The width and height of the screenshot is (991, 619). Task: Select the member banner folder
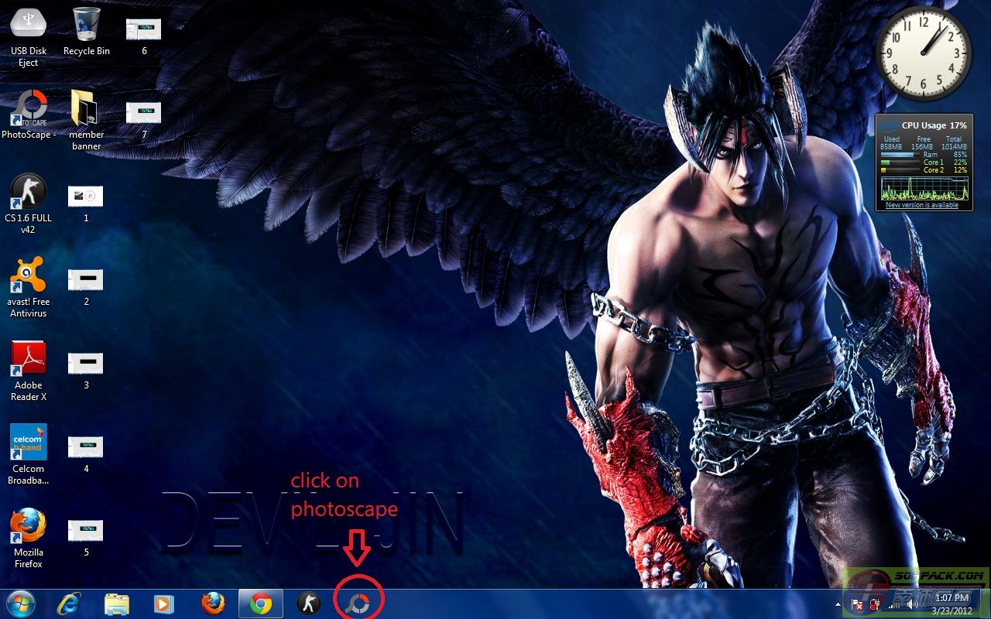[x=86, y=111]
